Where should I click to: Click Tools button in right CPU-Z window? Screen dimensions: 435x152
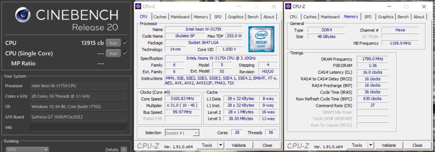click(357, 145)
